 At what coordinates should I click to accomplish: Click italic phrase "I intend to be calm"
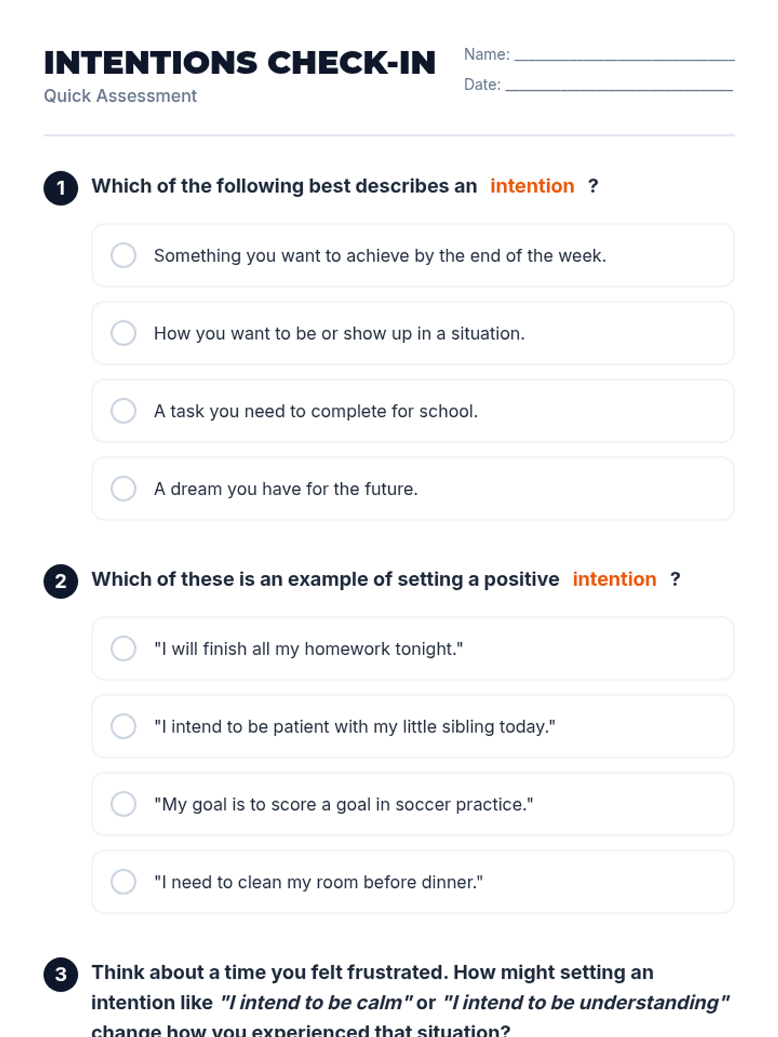coord(316,1003)
